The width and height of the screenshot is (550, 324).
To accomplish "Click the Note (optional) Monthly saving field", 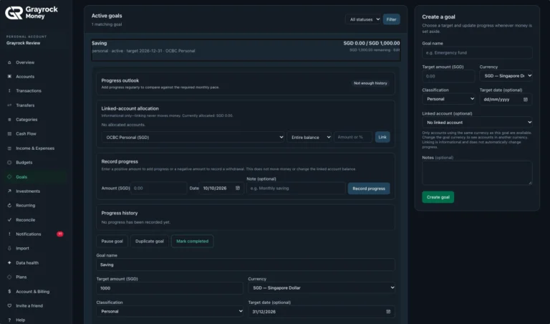I will pos(296,188).
